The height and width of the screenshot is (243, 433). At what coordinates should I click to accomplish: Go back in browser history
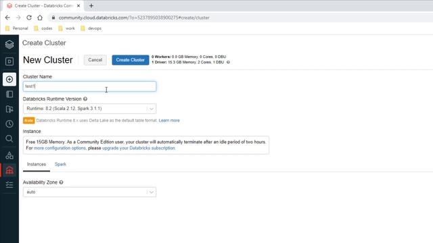pos(7,18)
